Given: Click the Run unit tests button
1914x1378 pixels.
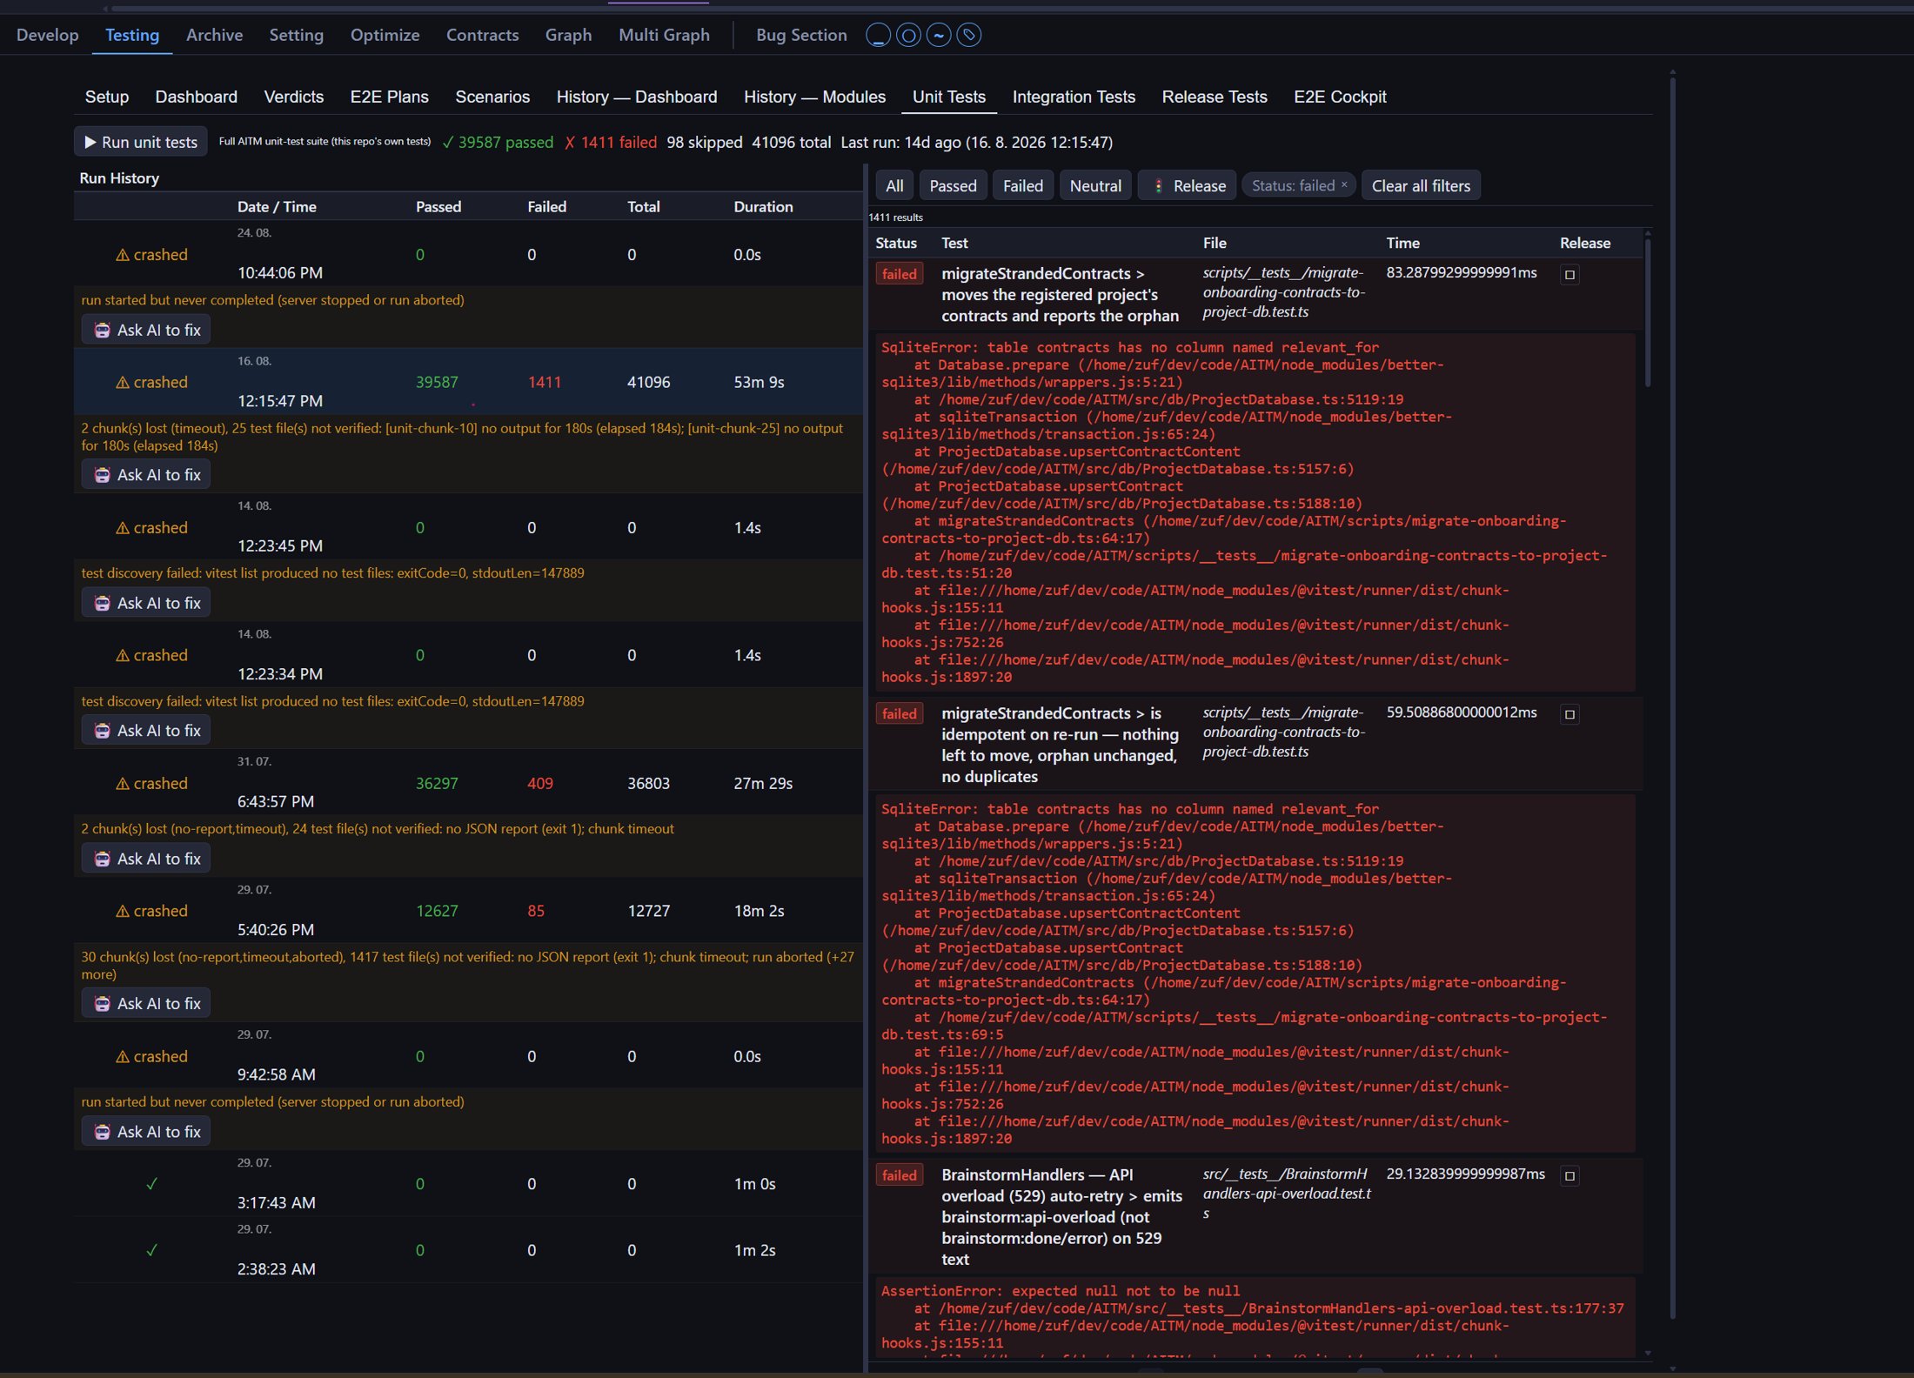Looking at the screenshot, I should [141, 142].
